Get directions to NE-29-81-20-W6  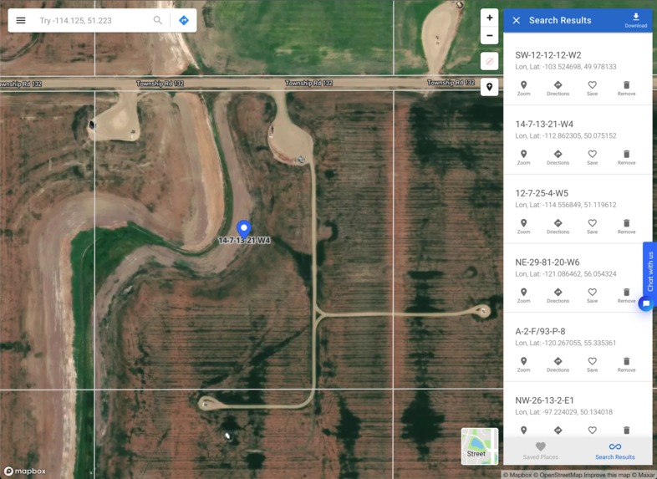(x=558, y=295)
